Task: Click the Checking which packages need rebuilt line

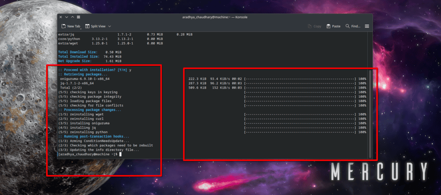Action: pyautogui.click(x=106, y=145)
